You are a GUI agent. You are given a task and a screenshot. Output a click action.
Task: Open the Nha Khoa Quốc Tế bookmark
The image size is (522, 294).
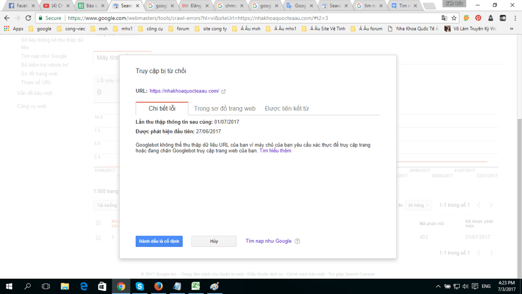[x=413, y=29]
